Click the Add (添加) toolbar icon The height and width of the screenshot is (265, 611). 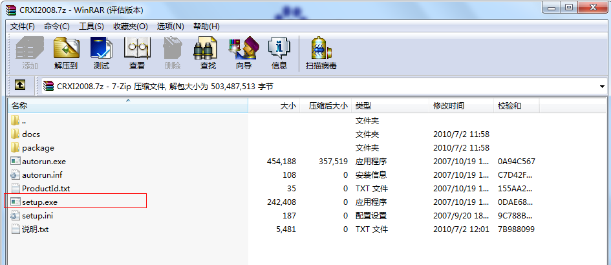point(30,54)
